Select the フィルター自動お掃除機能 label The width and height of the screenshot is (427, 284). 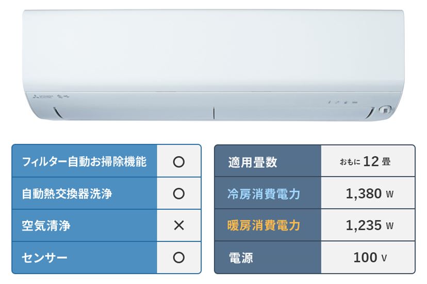84,162
